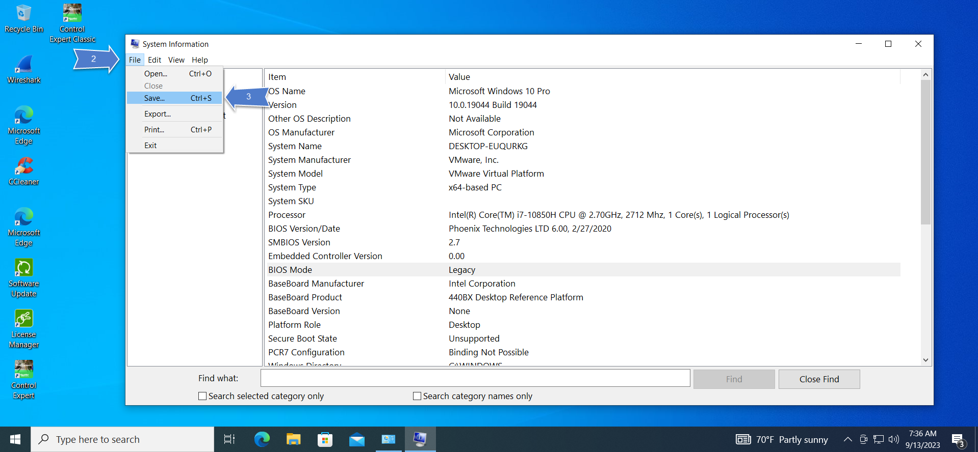Open Mail app from the taskbar
This screenshot has width=978, height=452.
tap(356, 439)
